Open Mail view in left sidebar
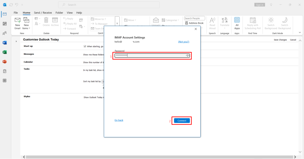 pos(5,14)
